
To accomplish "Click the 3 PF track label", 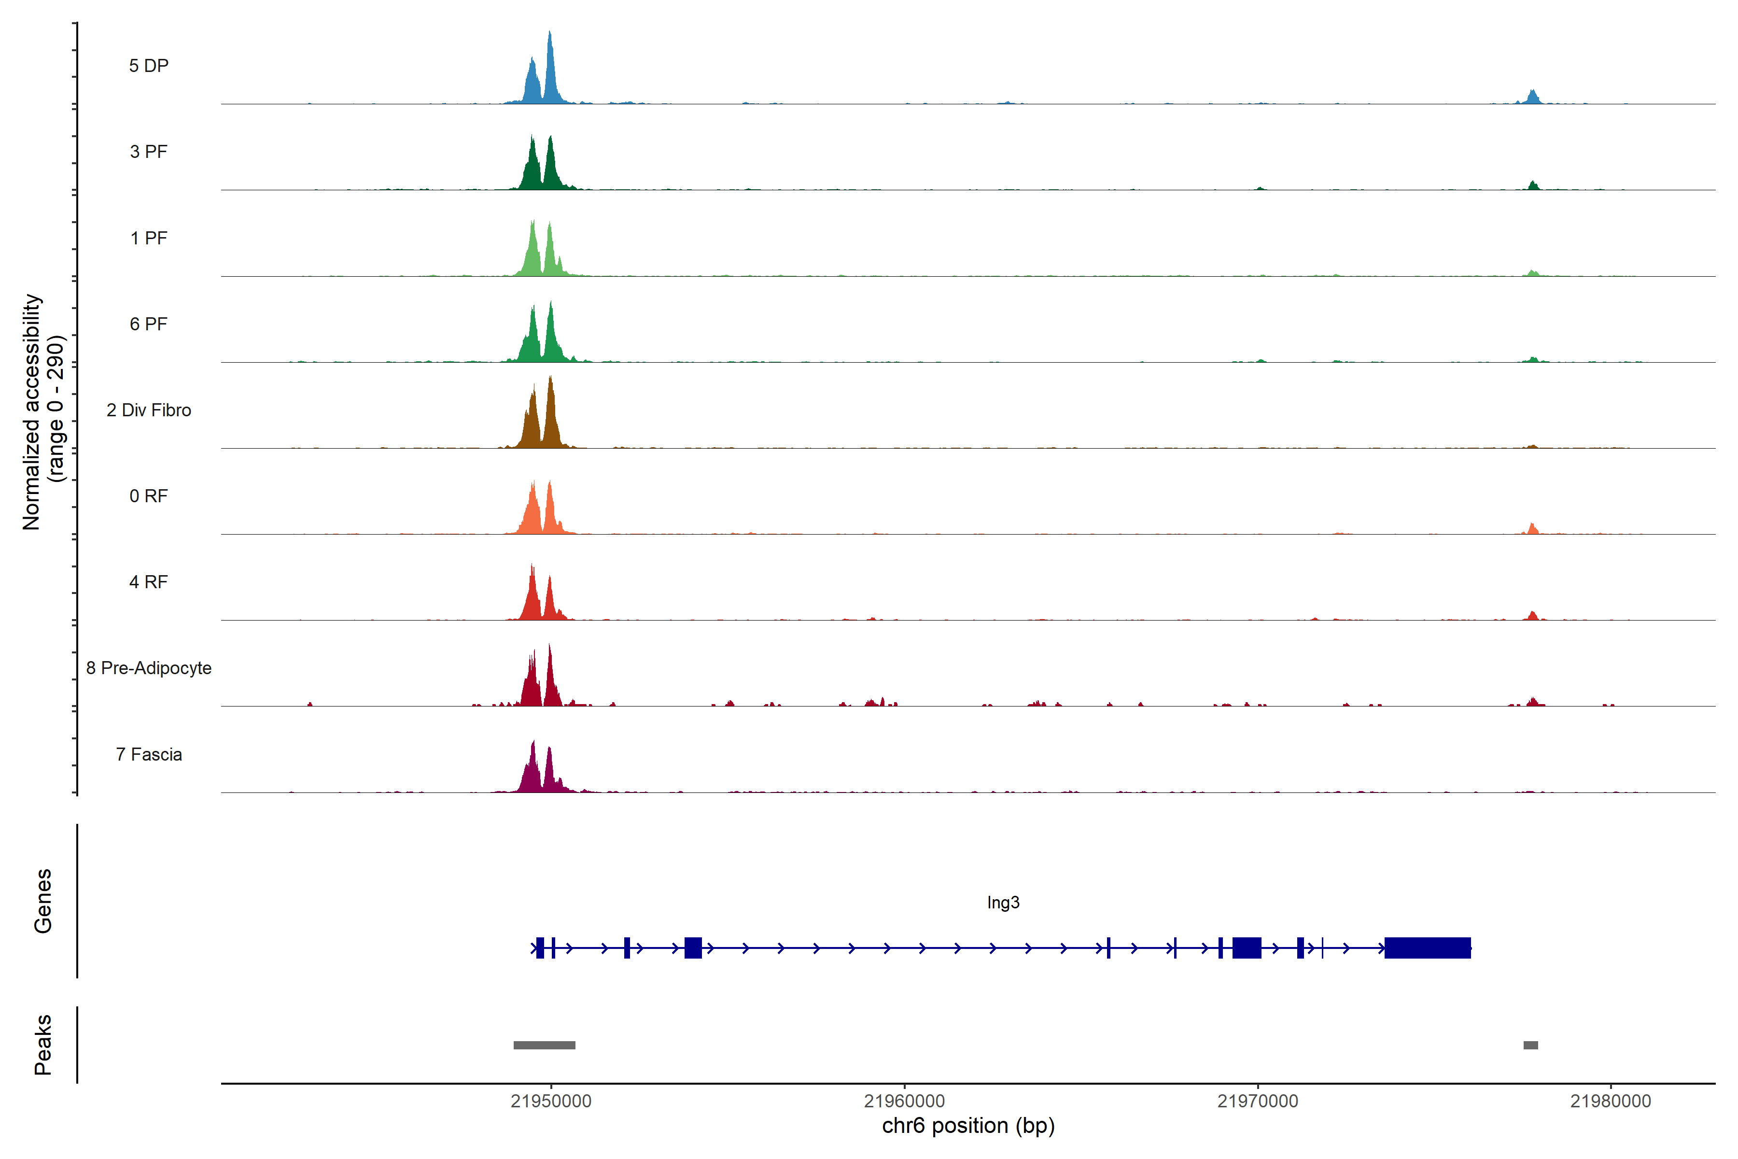I will [x=149, y=152].
